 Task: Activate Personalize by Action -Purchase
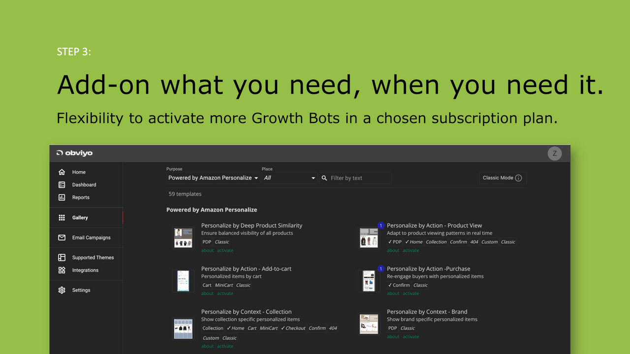pos(411,294)
